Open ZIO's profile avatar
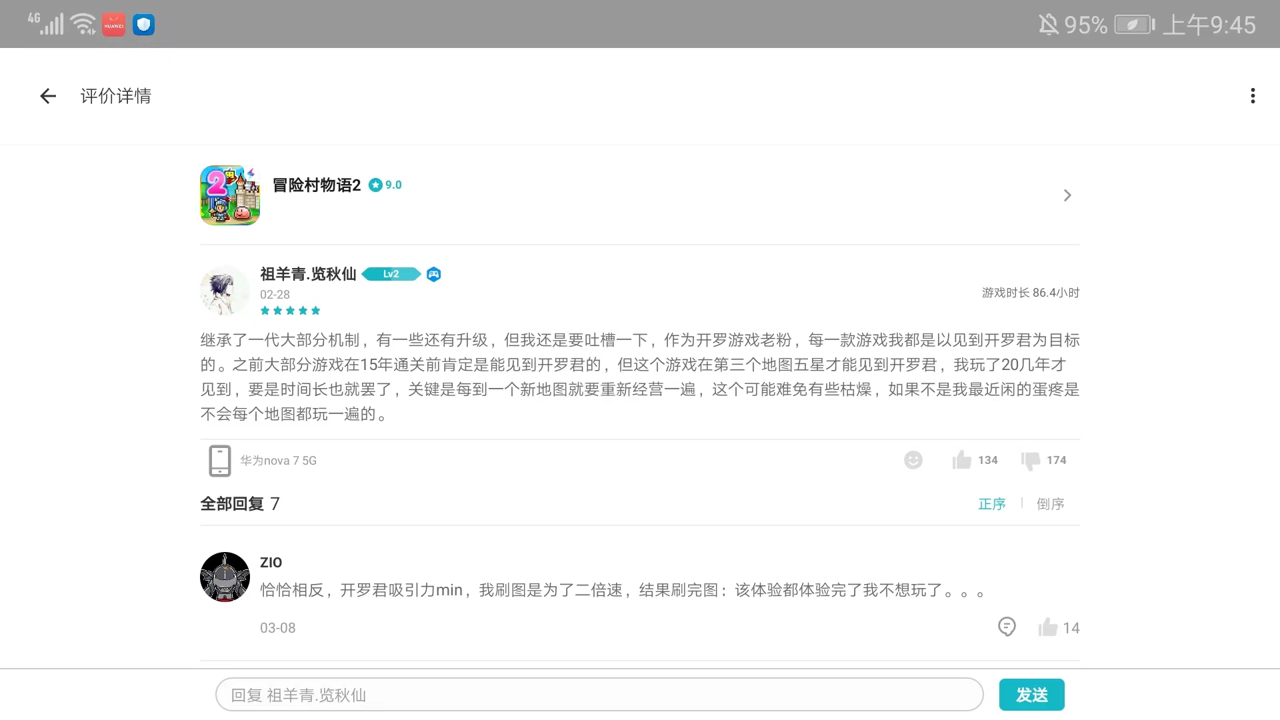This screenshot has height=720, width=1280. click(x=225, y=577)
